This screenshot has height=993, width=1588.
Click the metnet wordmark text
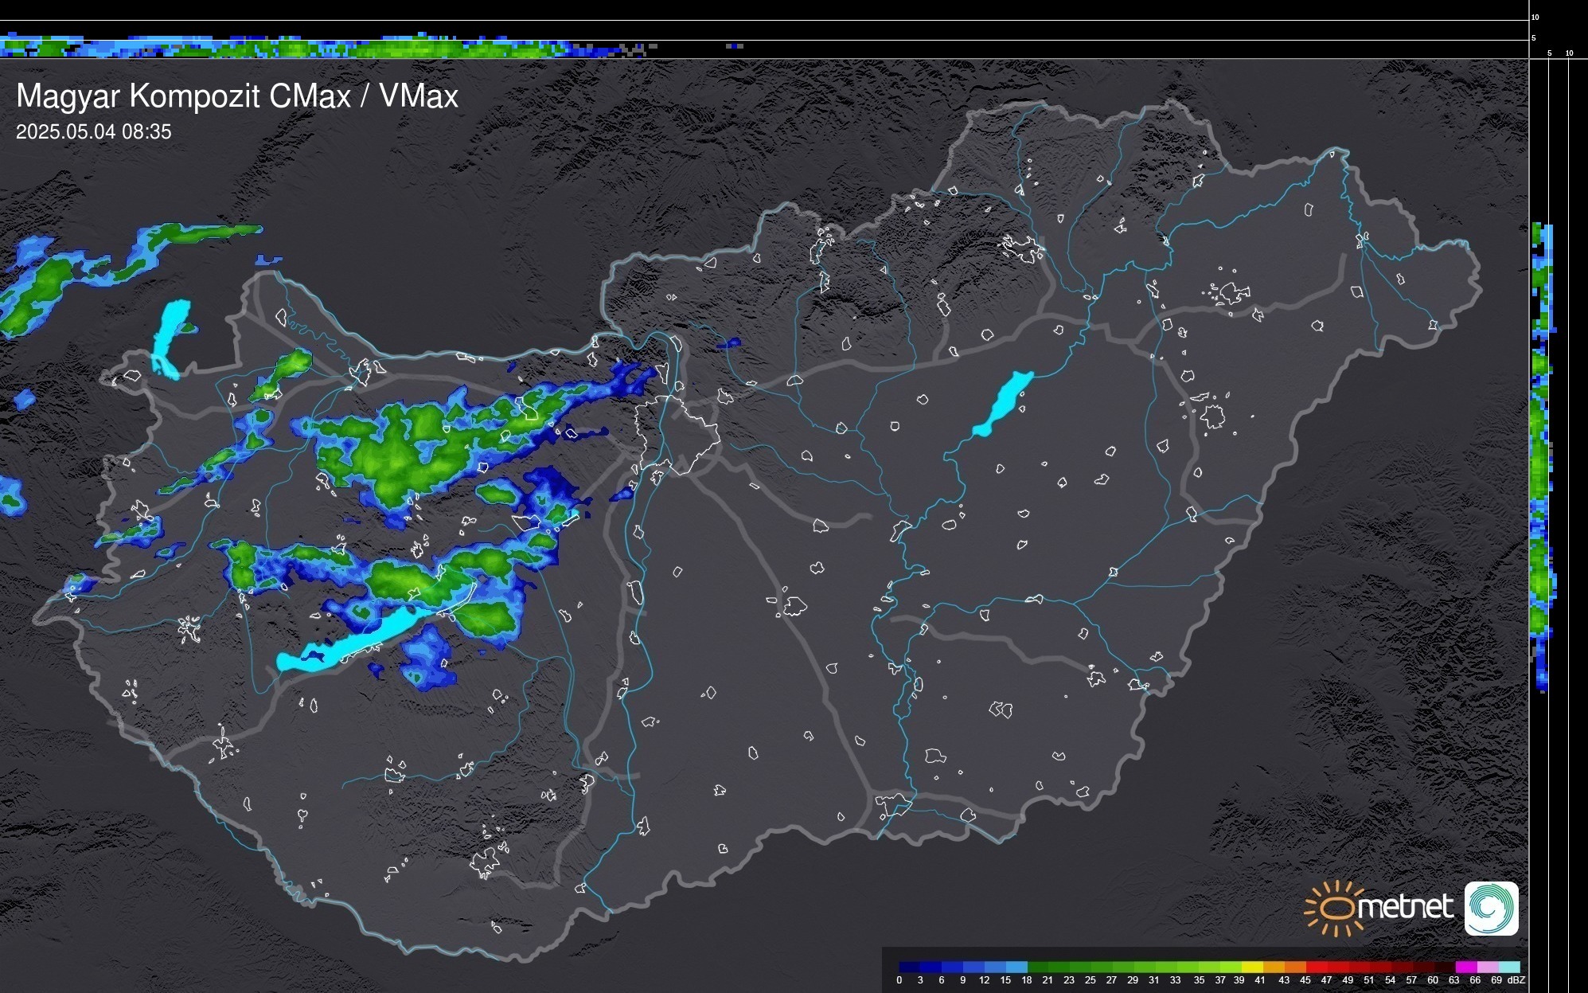coord(1405,908)
